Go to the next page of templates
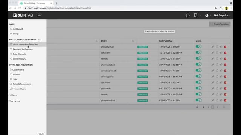Viewport: 241px width, 135px height. pos(218,107)
